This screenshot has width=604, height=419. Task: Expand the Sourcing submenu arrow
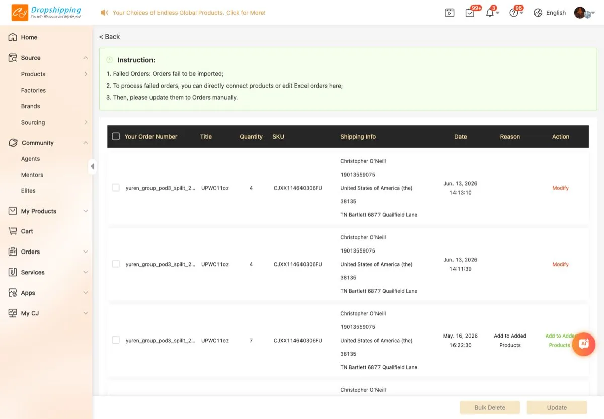click(x=86, y=122)
